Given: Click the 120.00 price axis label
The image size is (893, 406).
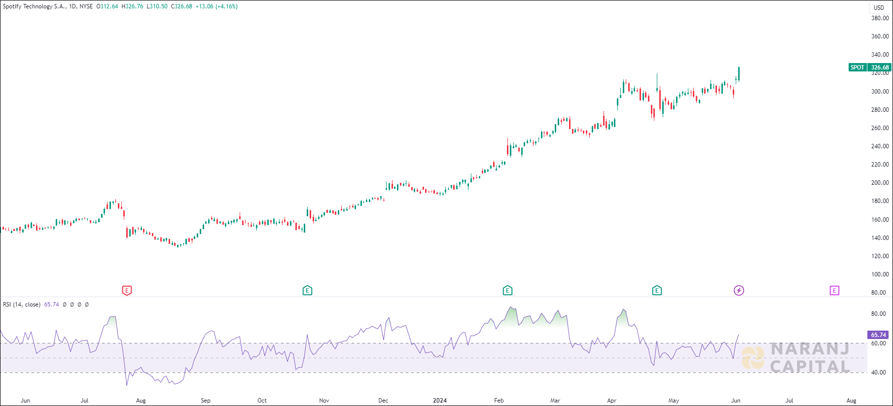Looking at the screenshot, I should (880, 256).
